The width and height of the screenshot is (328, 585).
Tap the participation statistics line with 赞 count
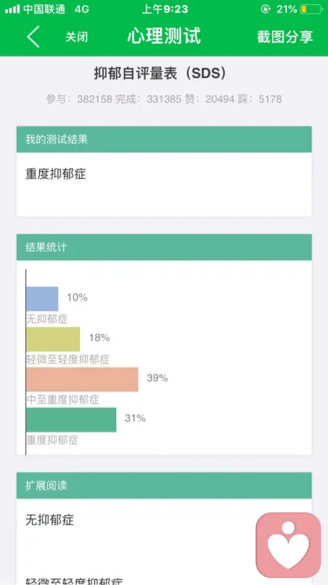click(x=164, y=99)
